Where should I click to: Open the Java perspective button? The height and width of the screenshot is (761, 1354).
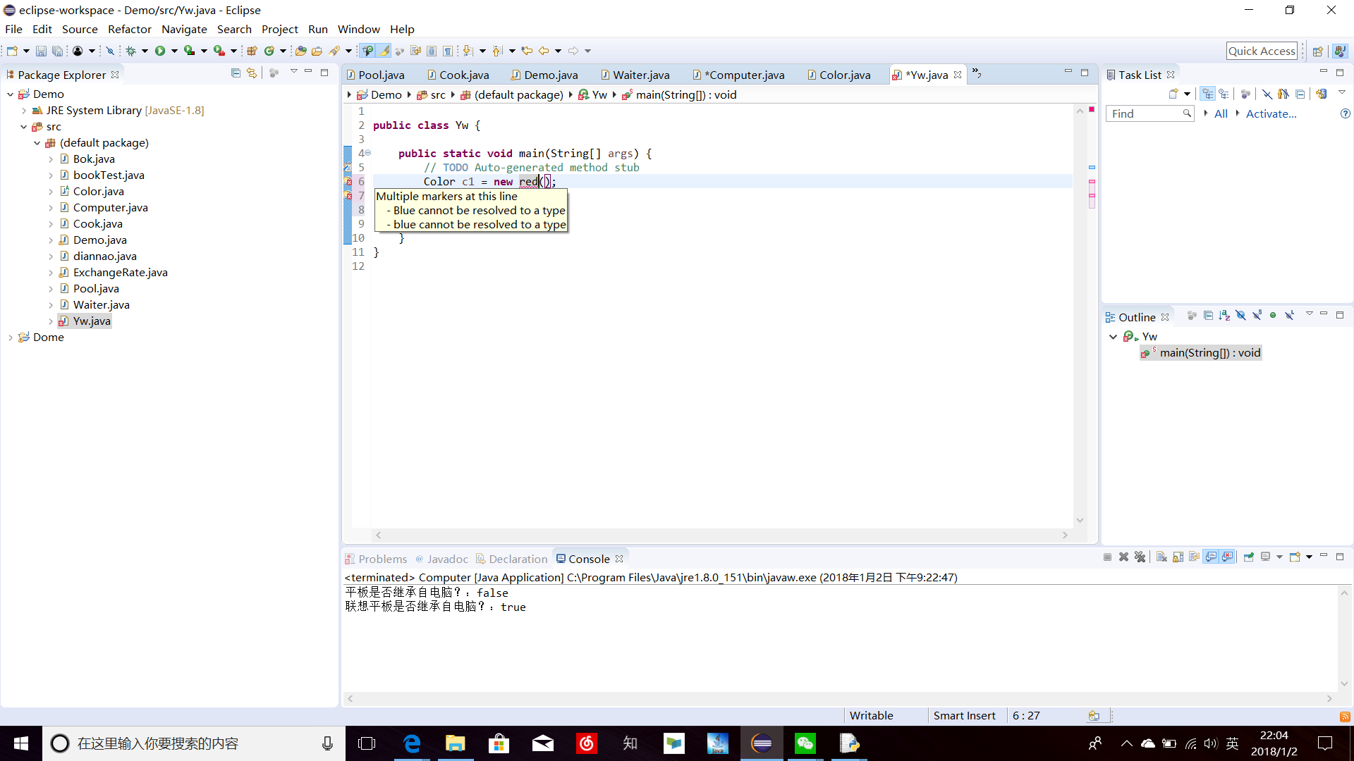click(x=1340, y=51)
